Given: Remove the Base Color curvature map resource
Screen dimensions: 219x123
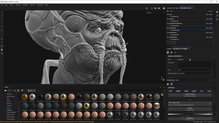Looking at the screenshot, I should (210, 103).
